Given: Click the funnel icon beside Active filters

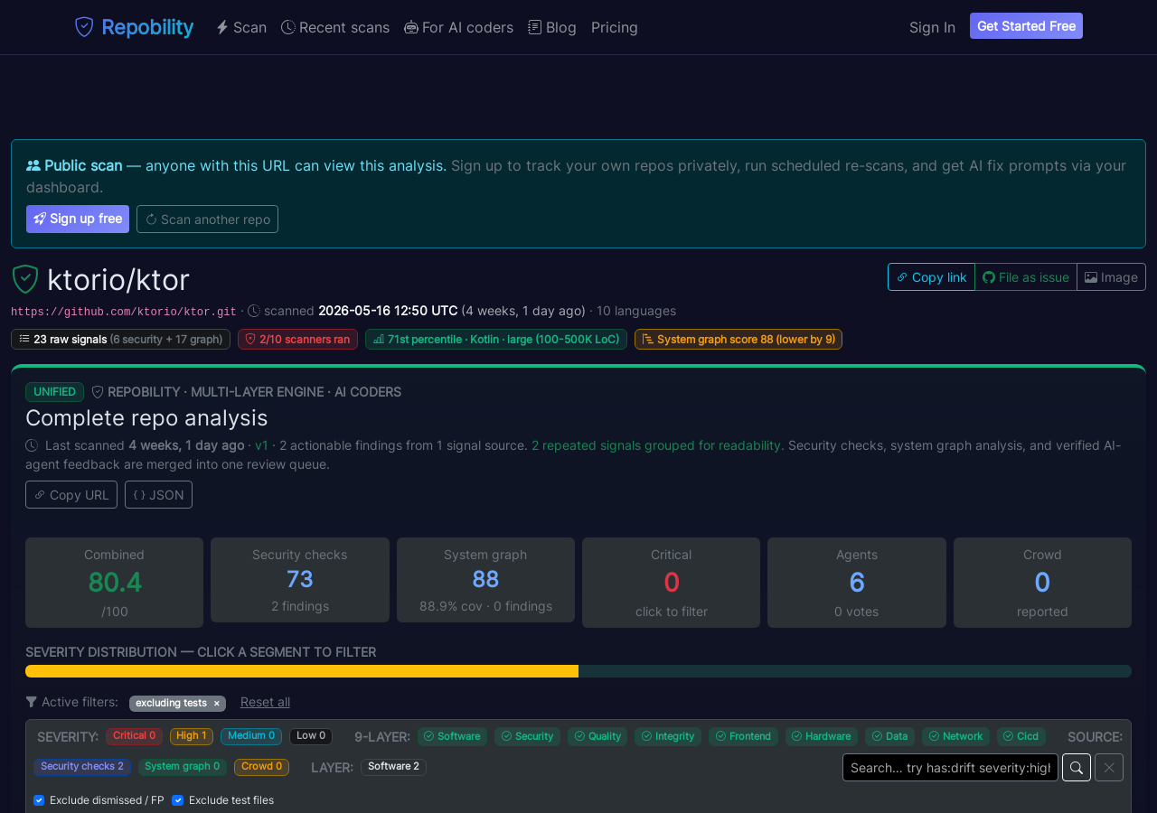Looking at the screenshot, I should tap(32, 702).
